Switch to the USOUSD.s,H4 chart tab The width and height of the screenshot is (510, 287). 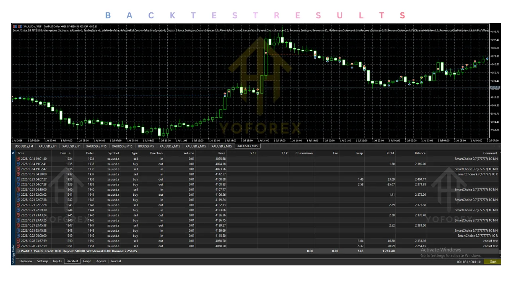[24, 146]
